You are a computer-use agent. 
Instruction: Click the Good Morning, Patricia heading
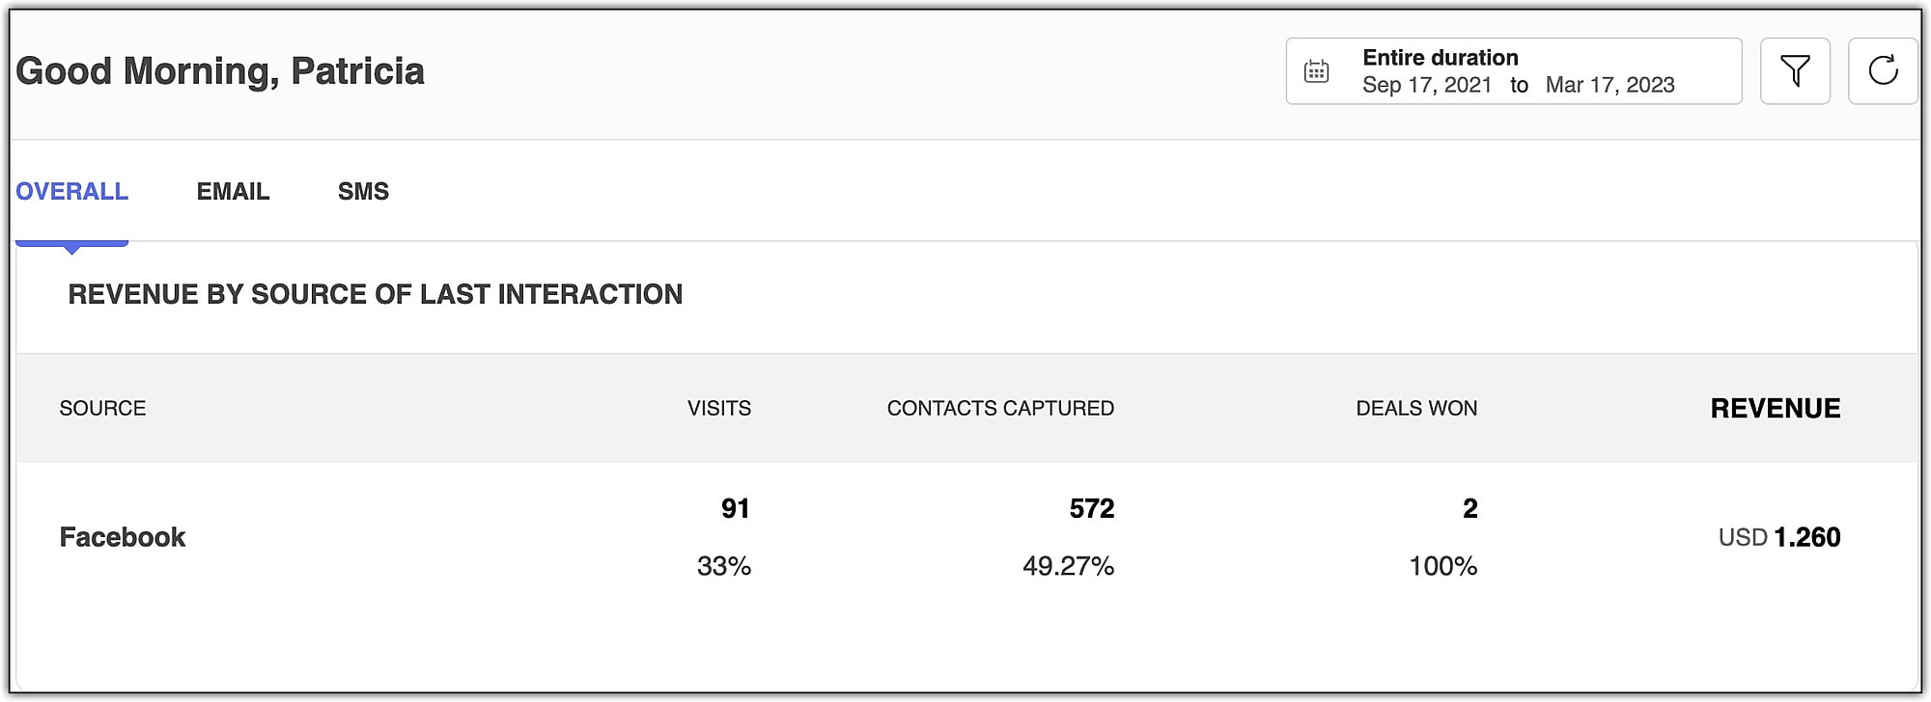(x=220, y=71)
